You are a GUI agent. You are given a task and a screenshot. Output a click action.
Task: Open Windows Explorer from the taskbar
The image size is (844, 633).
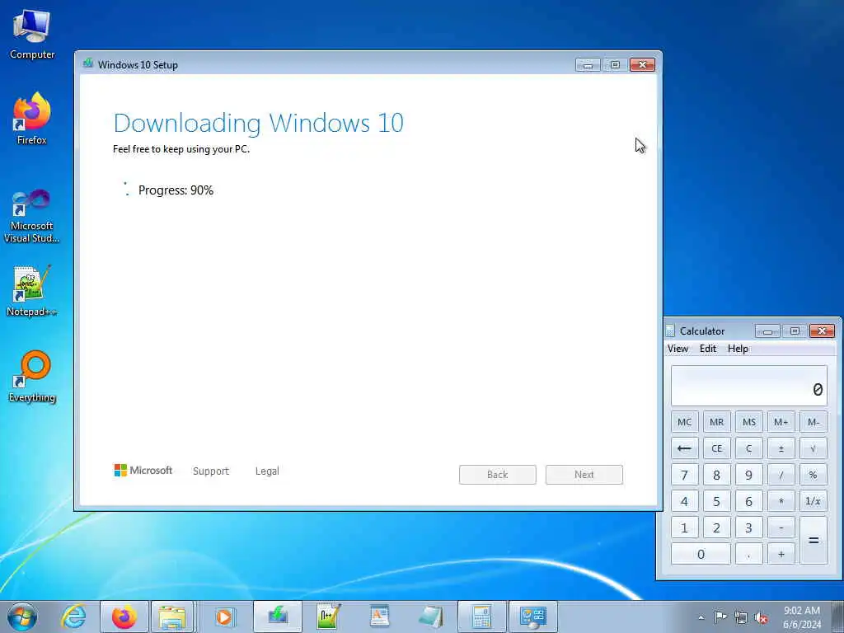[172, 617]
